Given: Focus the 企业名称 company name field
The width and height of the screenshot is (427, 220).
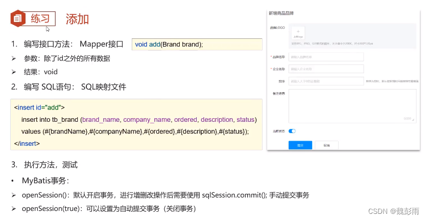Looking at the screenshot, I should [x=326, y=69].
